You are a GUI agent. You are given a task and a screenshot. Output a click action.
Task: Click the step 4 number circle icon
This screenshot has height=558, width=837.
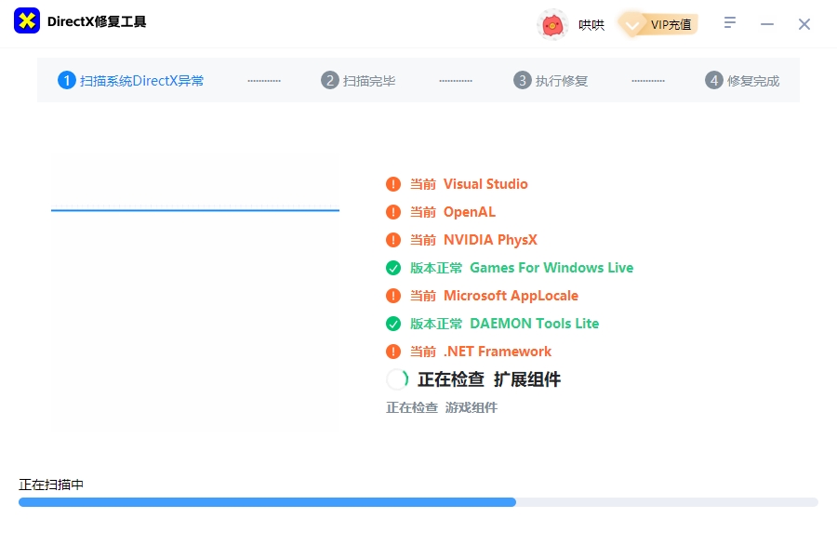pyautogui.click(x=713, y=81)
